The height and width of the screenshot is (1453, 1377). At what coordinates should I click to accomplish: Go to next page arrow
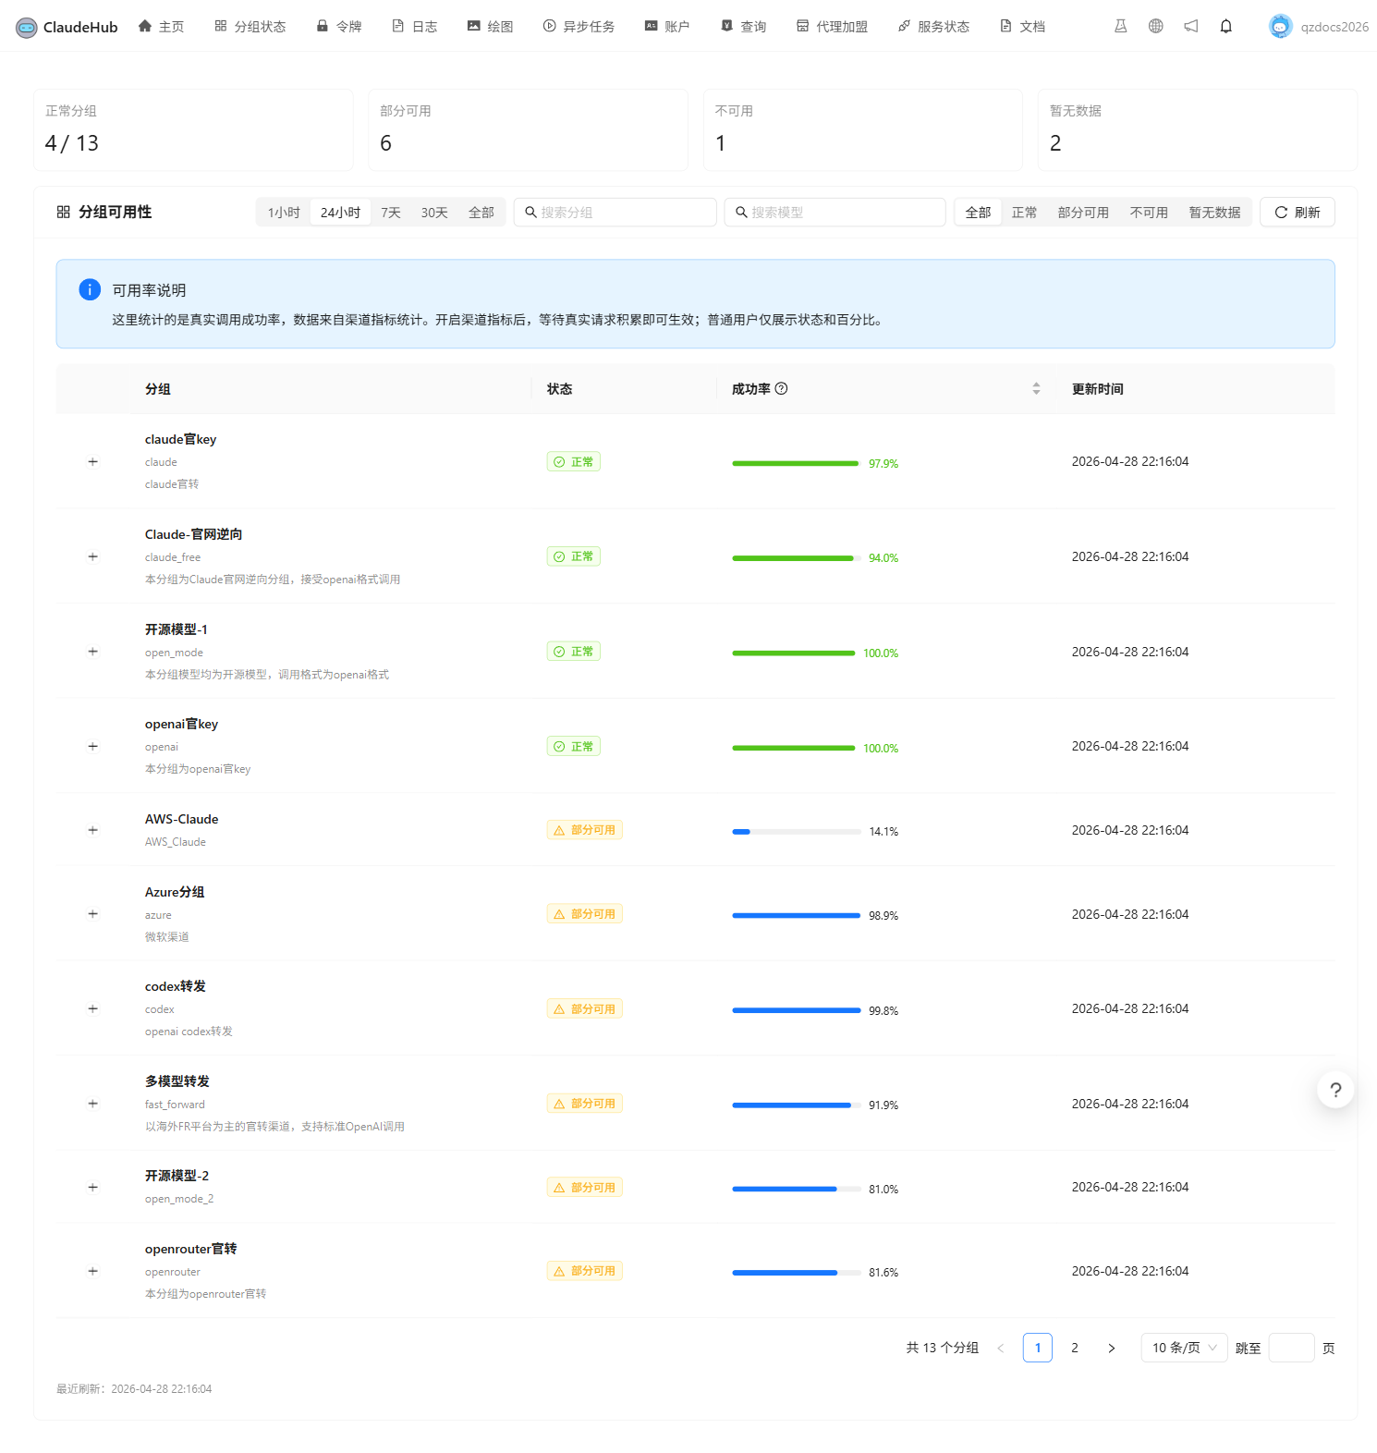click(x=1112, y=1348)
